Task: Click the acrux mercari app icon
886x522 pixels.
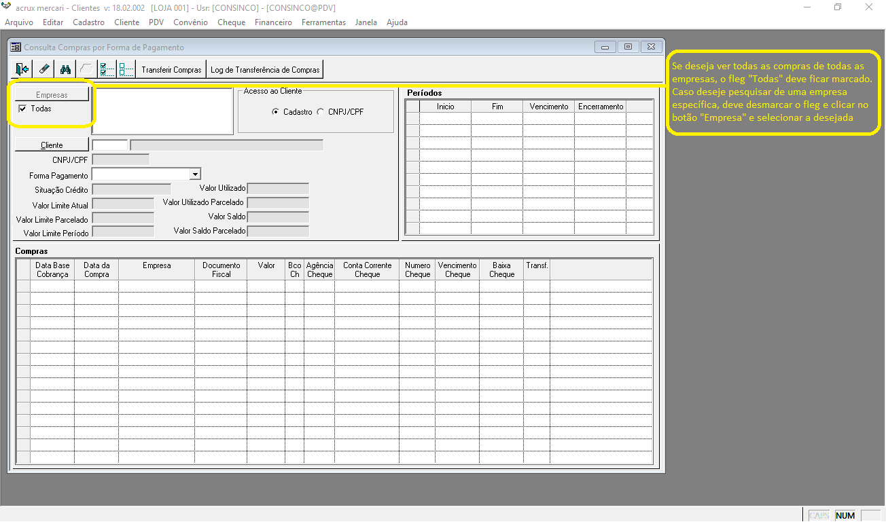Action: point(7,7)
